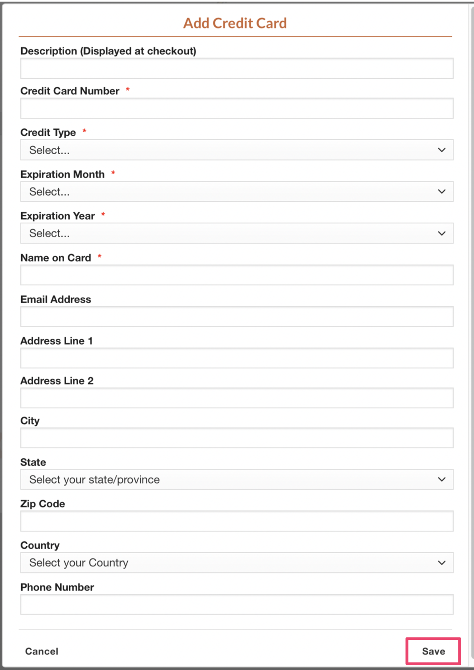Click the Phone Number field
Viewport: 474px width, 670px height.
click(x=237, y=604)
